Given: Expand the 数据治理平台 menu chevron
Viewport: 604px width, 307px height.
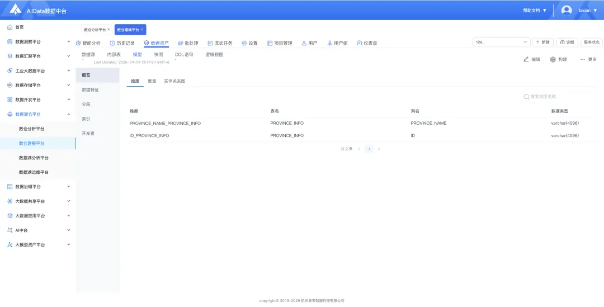Looking at the screenshot, I should tap(69, 187).
